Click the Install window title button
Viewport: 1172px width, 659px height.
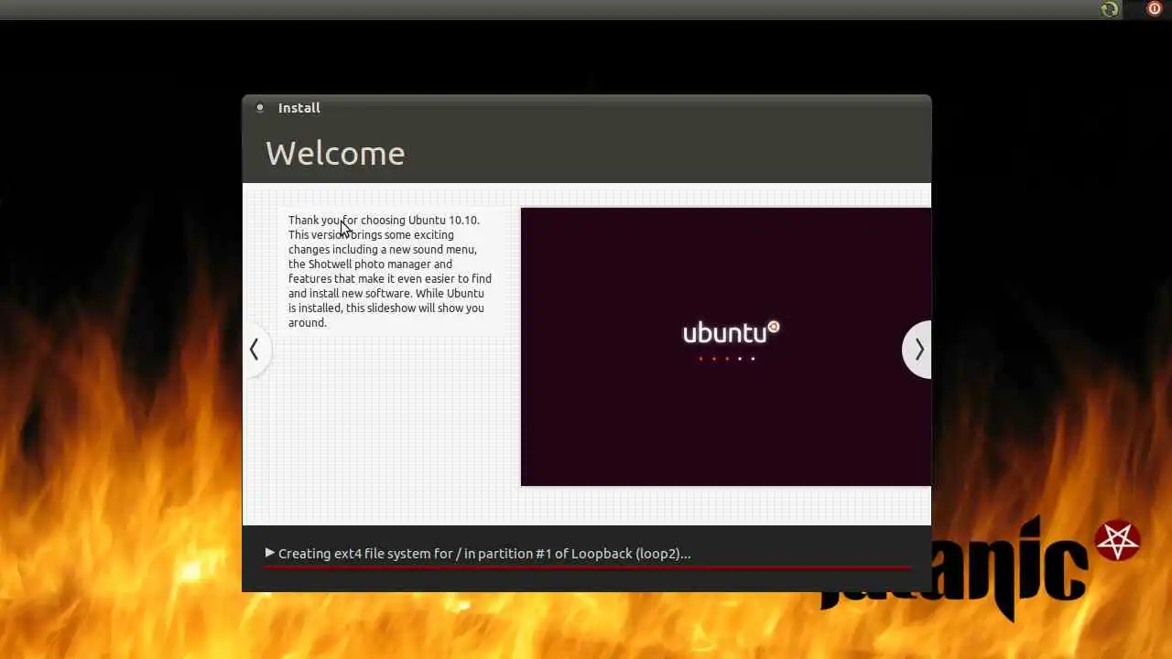click(260, 108)
